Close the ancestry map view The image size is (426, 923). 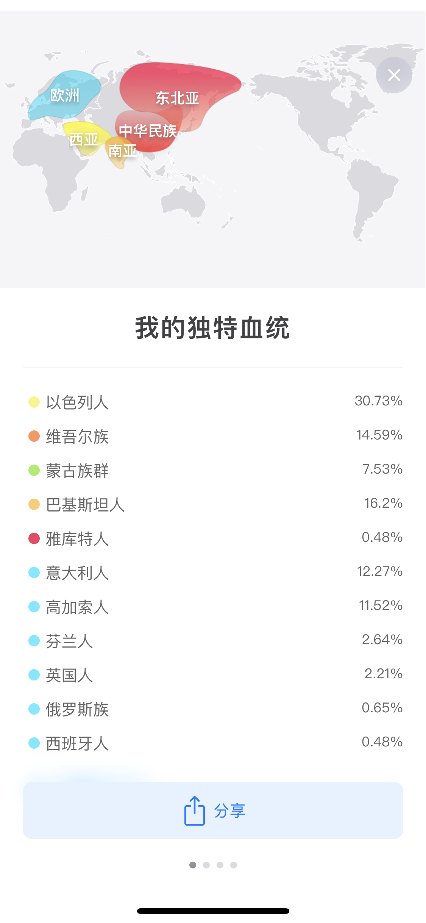(394, 75)
